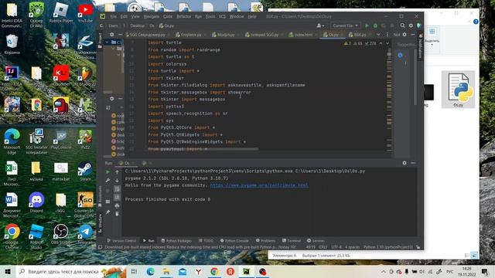The width and height of the screenshot is (495, 278).
Task: Show hidden editor tabs dropdown arrow
Action: pyautogui.click(x=378, y=35)
